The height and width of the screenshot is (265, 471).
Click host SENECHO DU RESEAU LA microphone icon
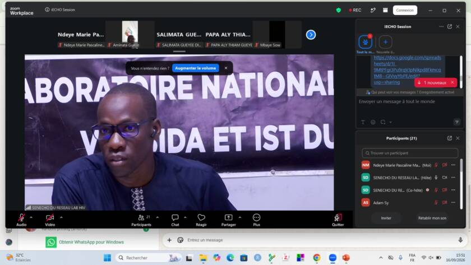(x=436, y=178)
